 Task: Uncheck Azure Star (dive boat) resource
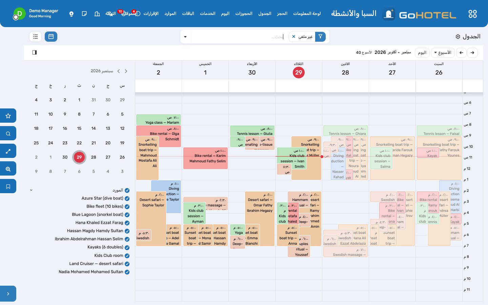tap(127, 199)
